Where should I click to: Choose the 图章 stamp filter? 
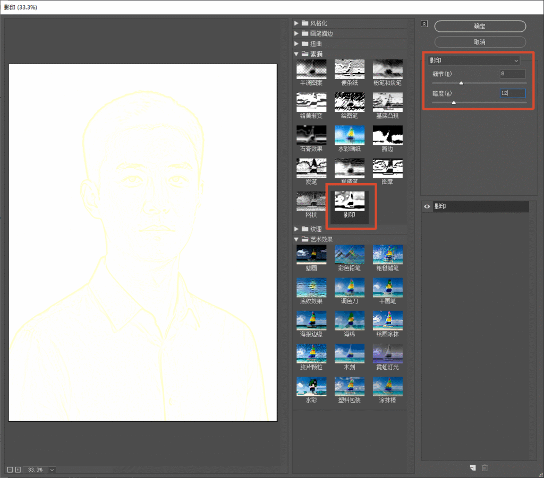point(387,168)
